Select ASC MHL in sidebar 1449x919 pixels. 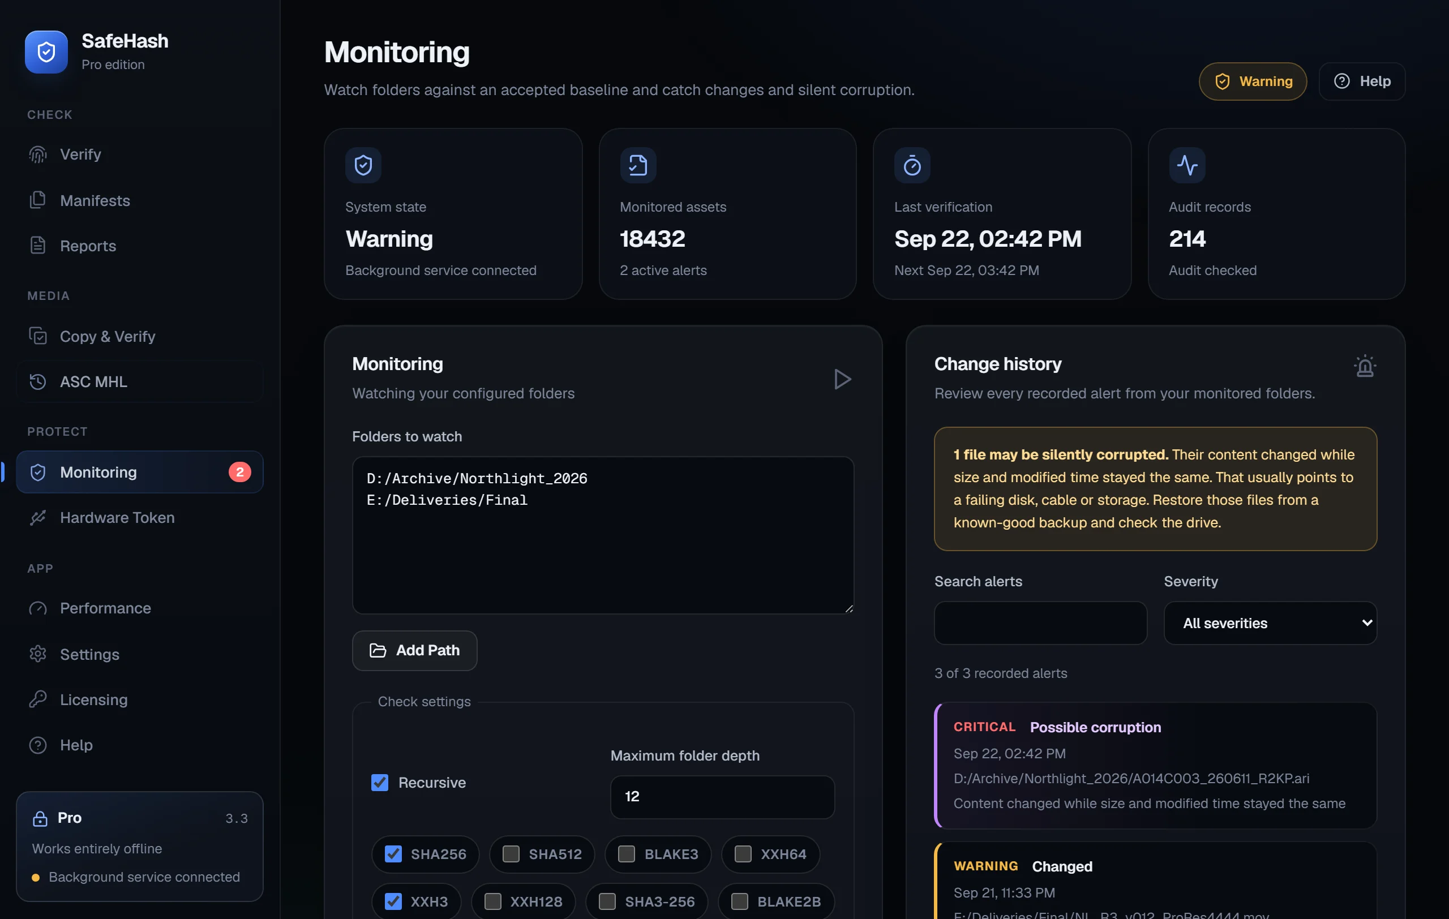(140, 381)
